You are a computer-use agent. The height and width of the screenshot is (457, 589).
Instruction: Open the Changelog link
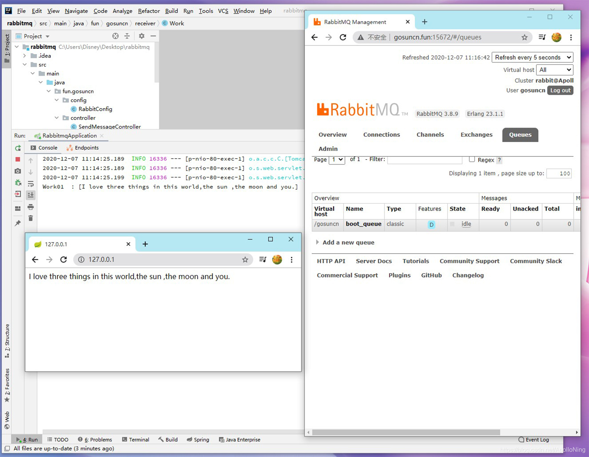[468, 275]
